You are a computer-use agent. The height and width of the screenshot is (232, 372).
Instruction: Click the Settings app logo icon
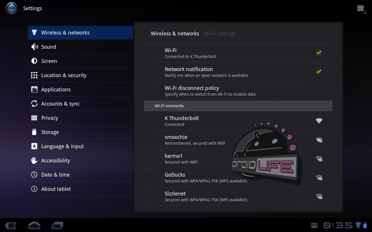(11, 8)
